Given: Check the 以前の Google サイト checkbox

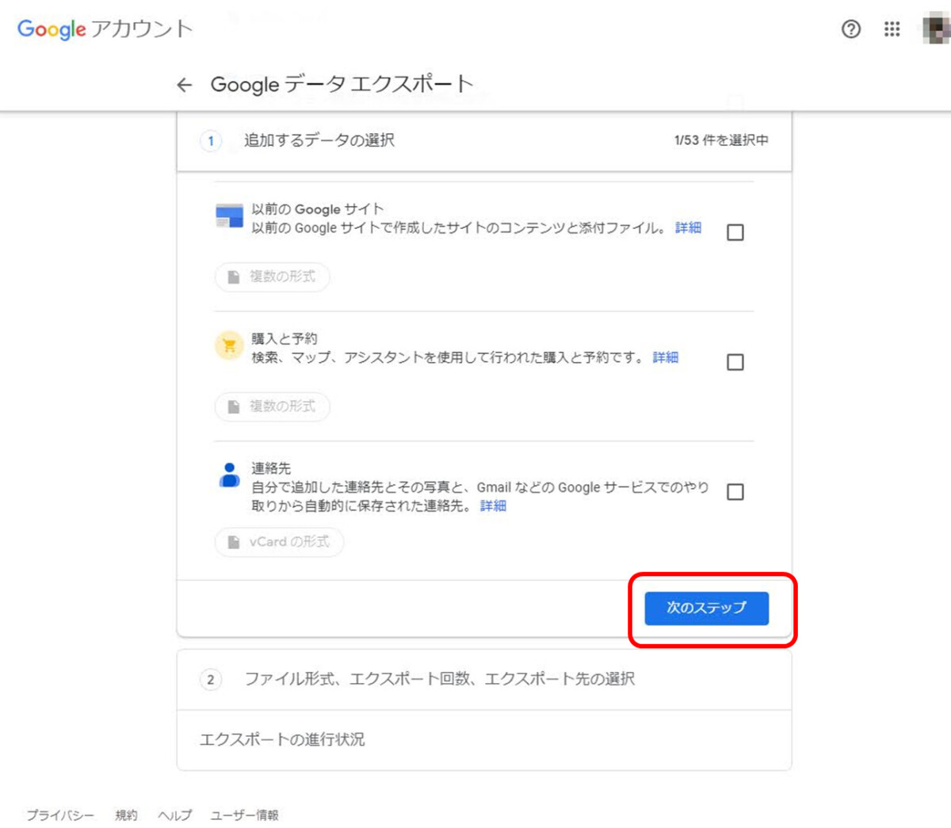Looking at the screenshot, I should click(x=735, y=232).
